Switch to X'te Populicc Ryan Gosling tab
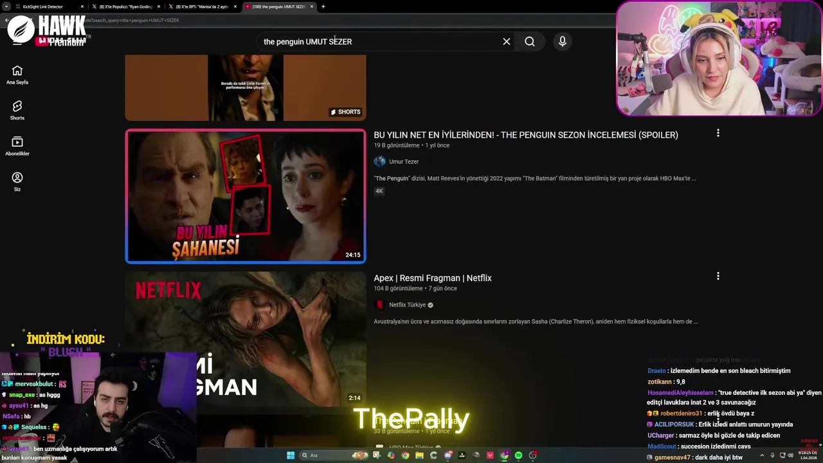The width and height of the screenshot is (823, 463). tap(125, 6)
